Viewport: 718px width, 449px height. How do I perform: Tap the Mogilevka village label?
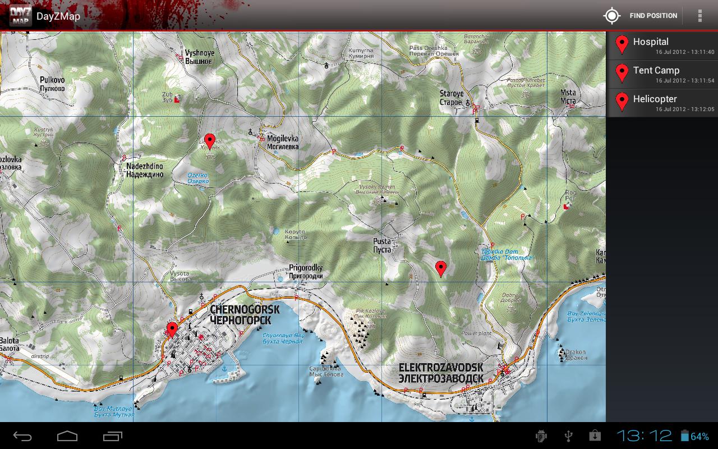point(283,142)
